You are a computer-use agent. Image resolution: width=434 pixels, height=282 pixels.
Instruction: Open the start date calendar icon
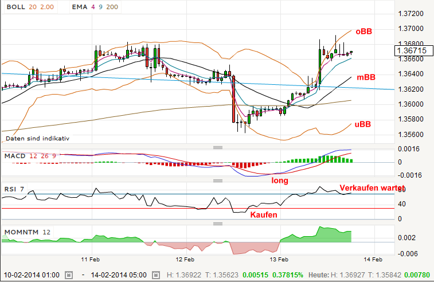click(69, 275)
